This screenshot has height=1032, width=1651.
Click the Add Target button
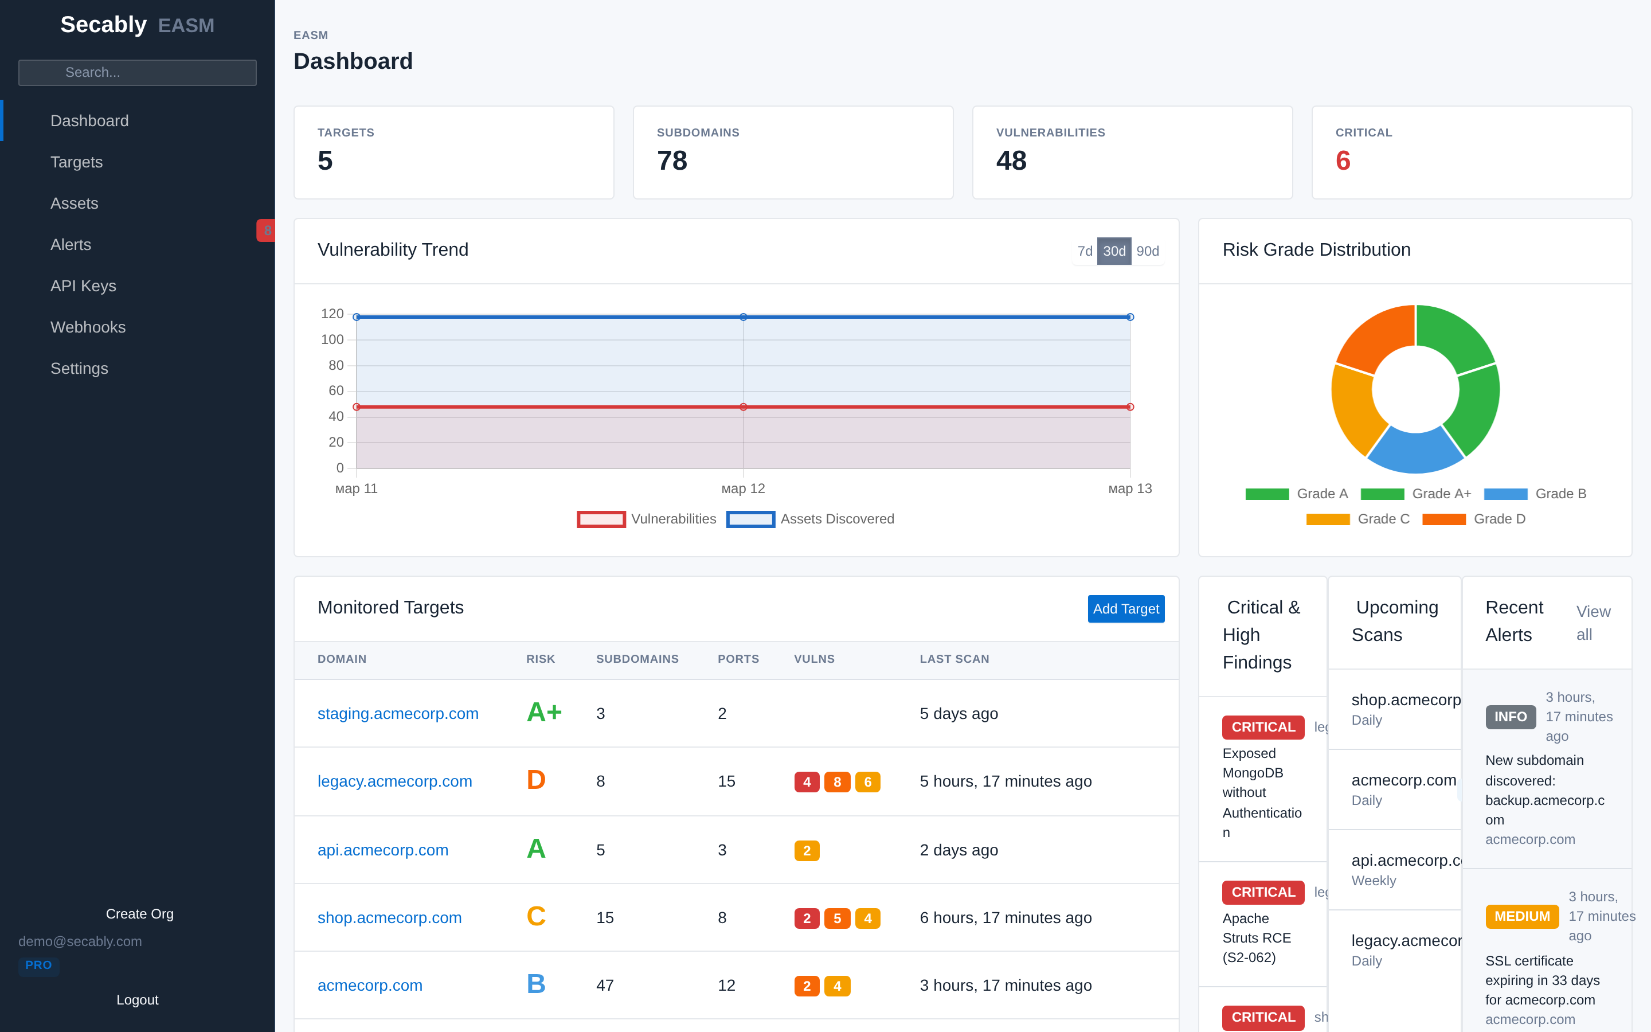pyautogui.click(x=1126, y=608)
